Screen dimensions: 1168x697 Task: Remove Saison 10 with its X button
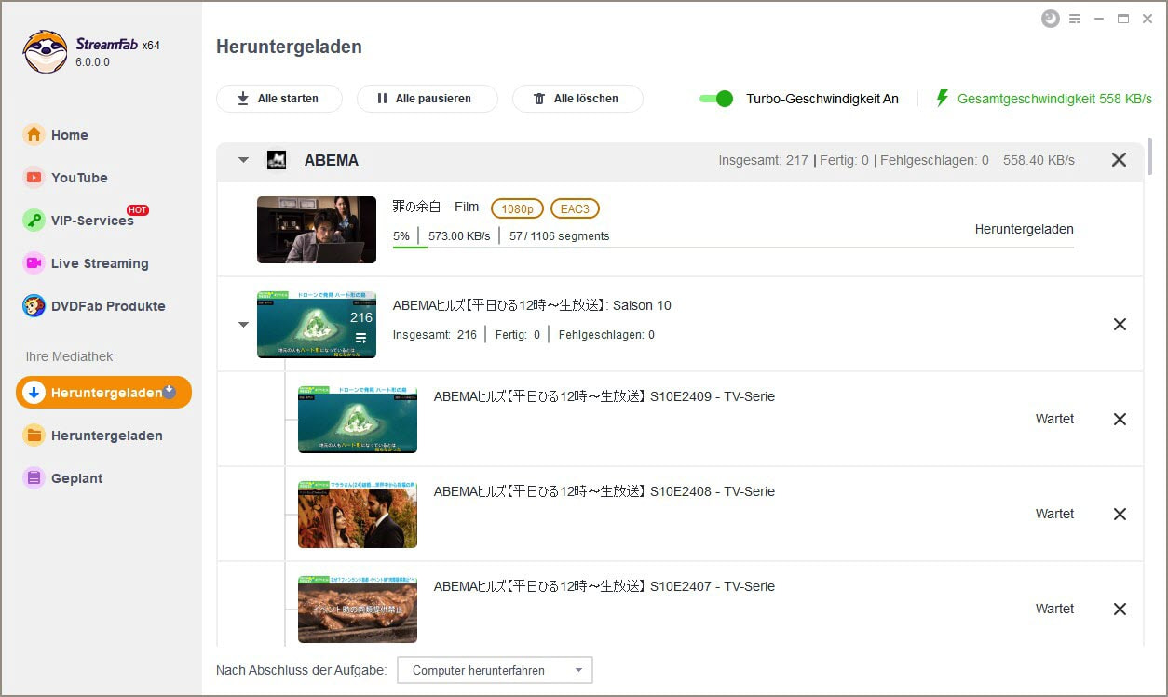(x=1120, y=325)
